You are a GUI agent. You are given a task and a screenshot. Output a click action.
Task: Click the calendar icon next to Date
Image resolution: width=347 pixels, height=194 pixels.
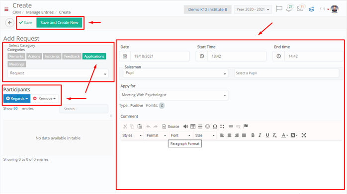pos(125,56)
